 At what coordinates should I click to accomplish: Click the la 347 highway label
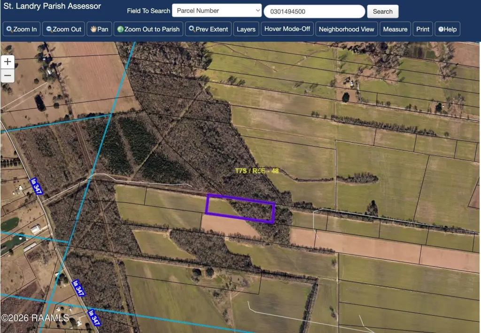tap(34, 186)
